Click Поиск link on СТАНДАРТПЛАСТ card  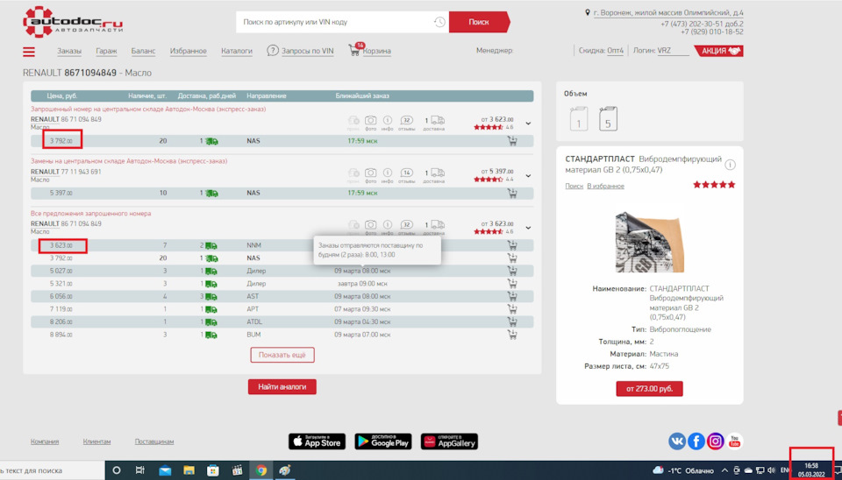pyautogui.click(x=574, y=186)
